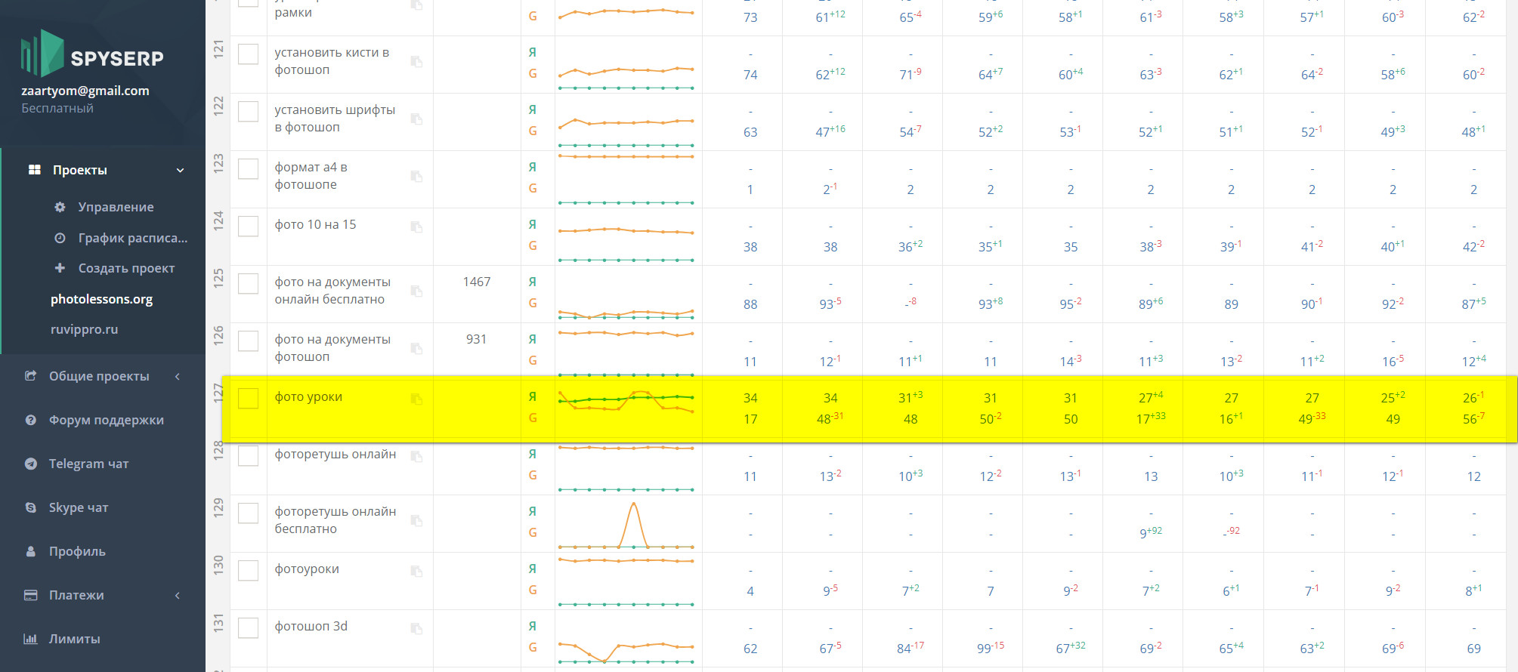Click the Telegram чат icon
Screen dimensions: 1518x672
pyautogui.click(x=30, y=464)
